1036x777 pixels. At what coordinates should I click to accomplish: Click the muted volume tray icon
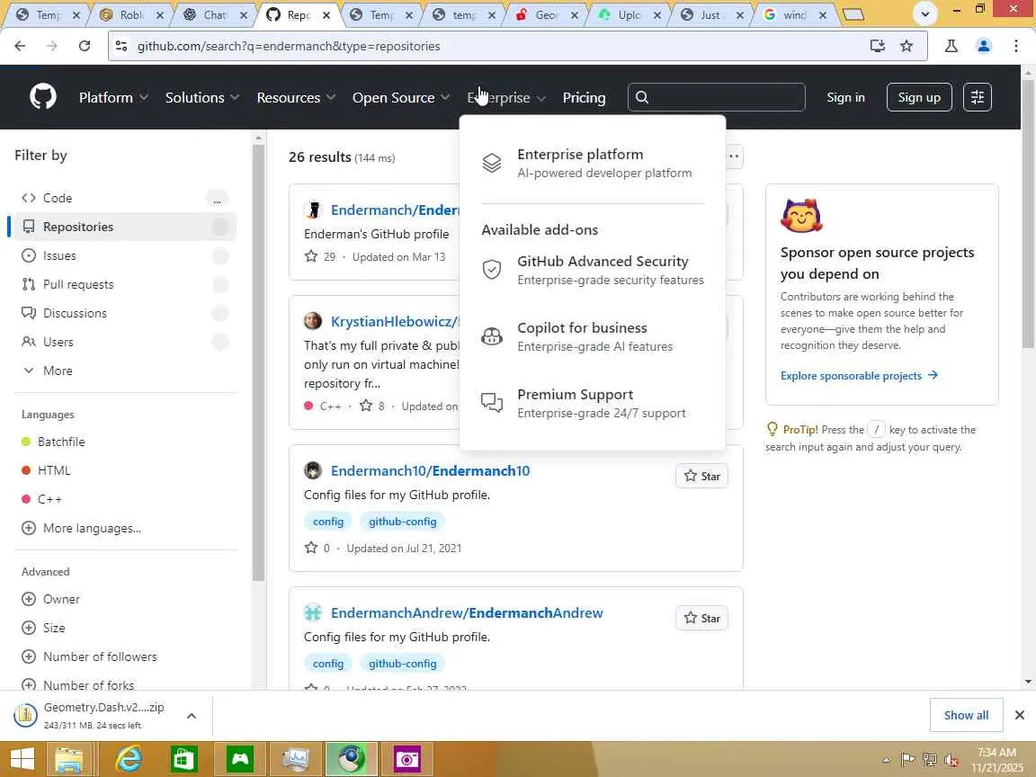pos(951,760)
